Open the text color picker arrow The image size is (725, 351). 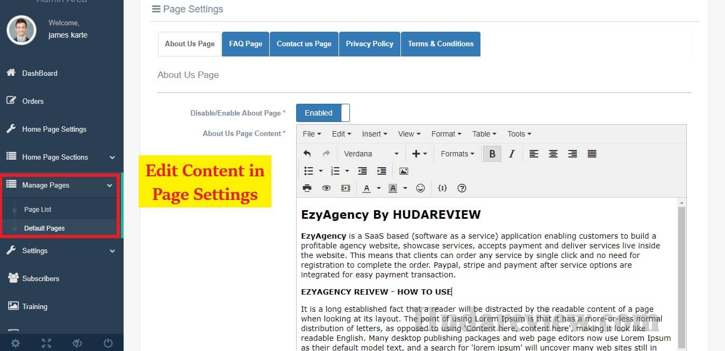[x=378, y=188]
